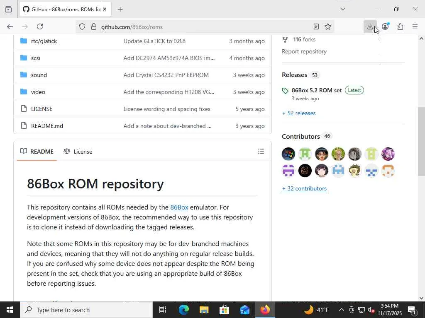Open Firefox application hamburger menu
Screen dimensions: 425x318
pos(415,26)
